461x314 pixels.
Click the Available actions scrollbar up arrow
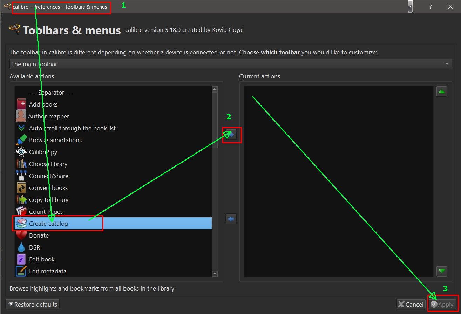point(215,89)
